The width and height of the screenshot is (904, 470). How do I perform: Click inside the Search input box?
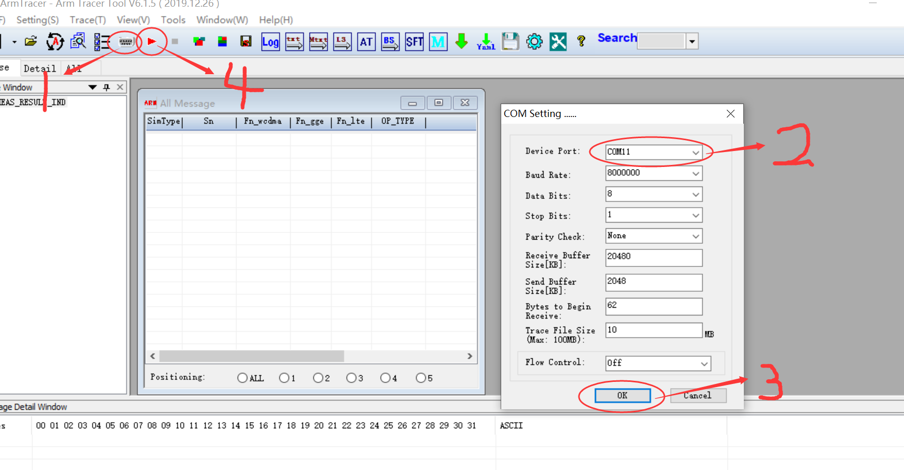661,41
